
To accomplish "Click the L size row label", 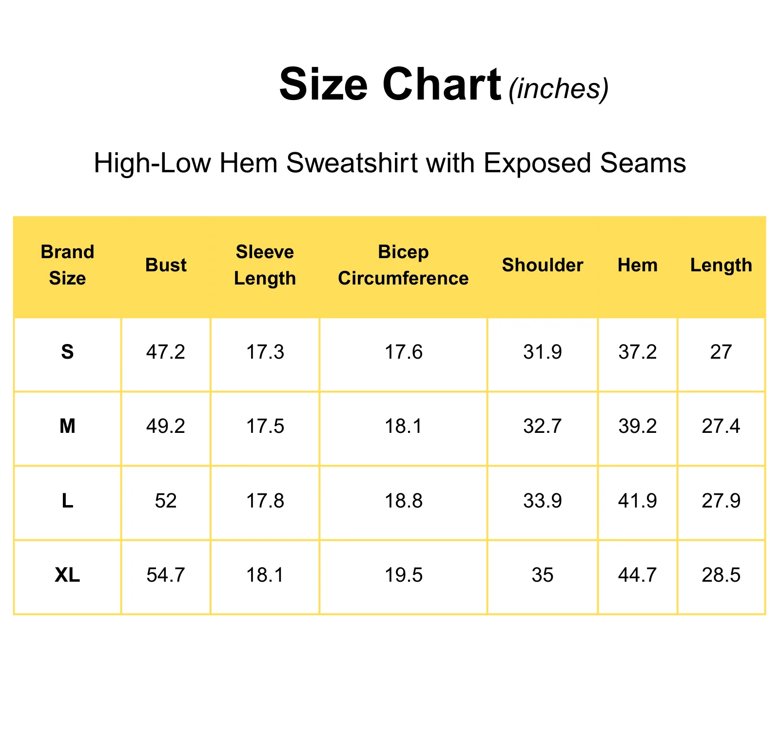I will (67, 501).
